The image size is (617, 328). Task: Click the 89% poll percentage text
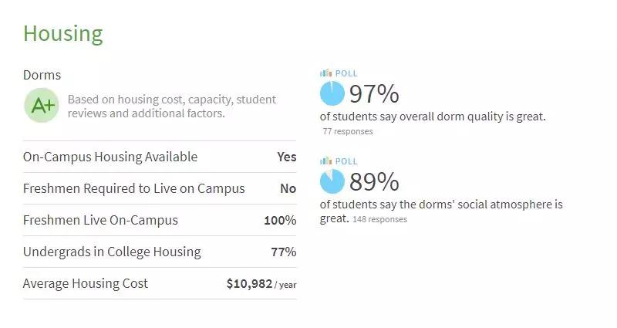(x=374, y=182)
